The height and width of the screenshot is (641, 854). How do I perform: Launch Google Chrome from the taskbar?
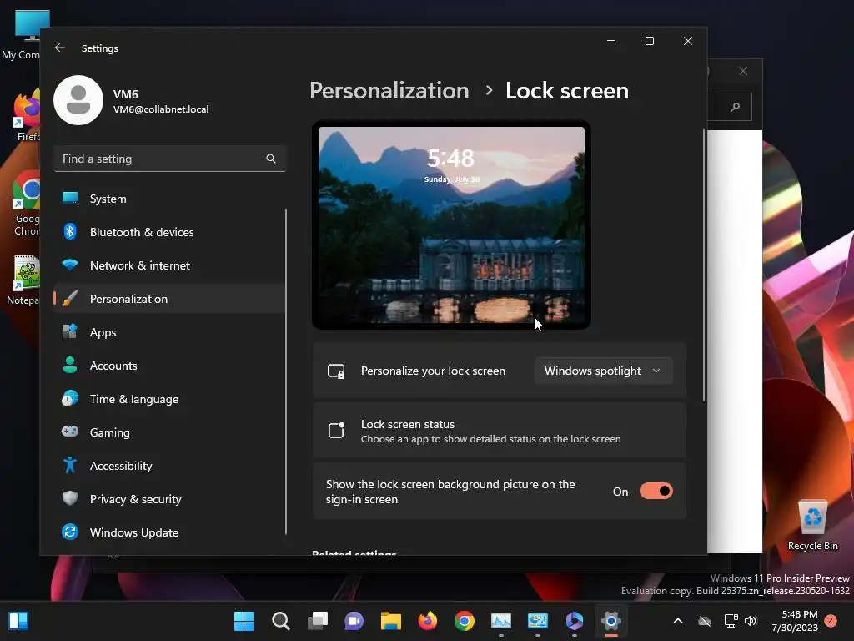[465, 621]
